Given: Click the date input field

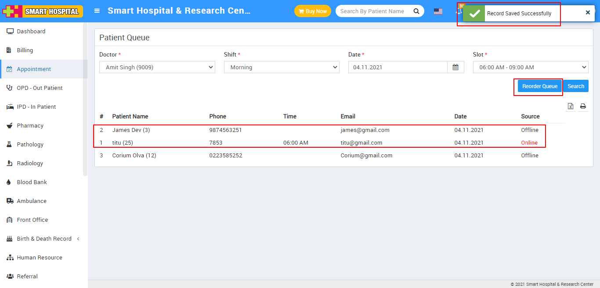Looking at the screenshot, I should pyautogui.click(x=398, y=67).
